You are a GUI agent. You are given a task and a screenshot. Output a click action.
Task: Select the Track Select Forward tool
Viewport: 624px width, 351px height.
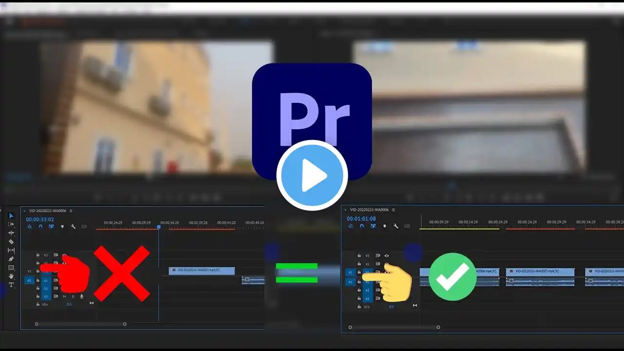point(11,224)
